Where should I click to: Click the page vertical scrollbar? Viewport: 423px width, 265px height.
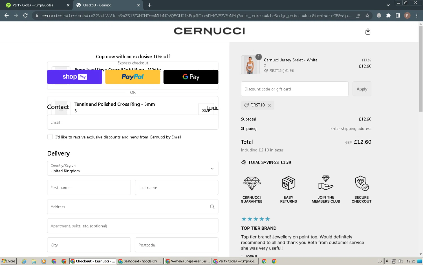coord(421,69)
